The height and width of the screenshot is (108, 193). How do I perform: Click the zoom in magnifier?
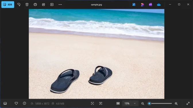tap(176, 104)
